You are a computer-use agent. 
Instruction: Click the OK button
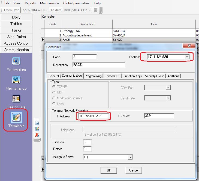click(x=109, y=170)
